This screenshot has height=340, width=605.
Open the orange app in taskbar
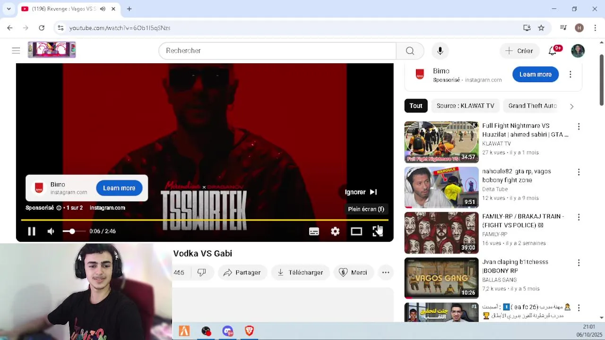point(184,331)
